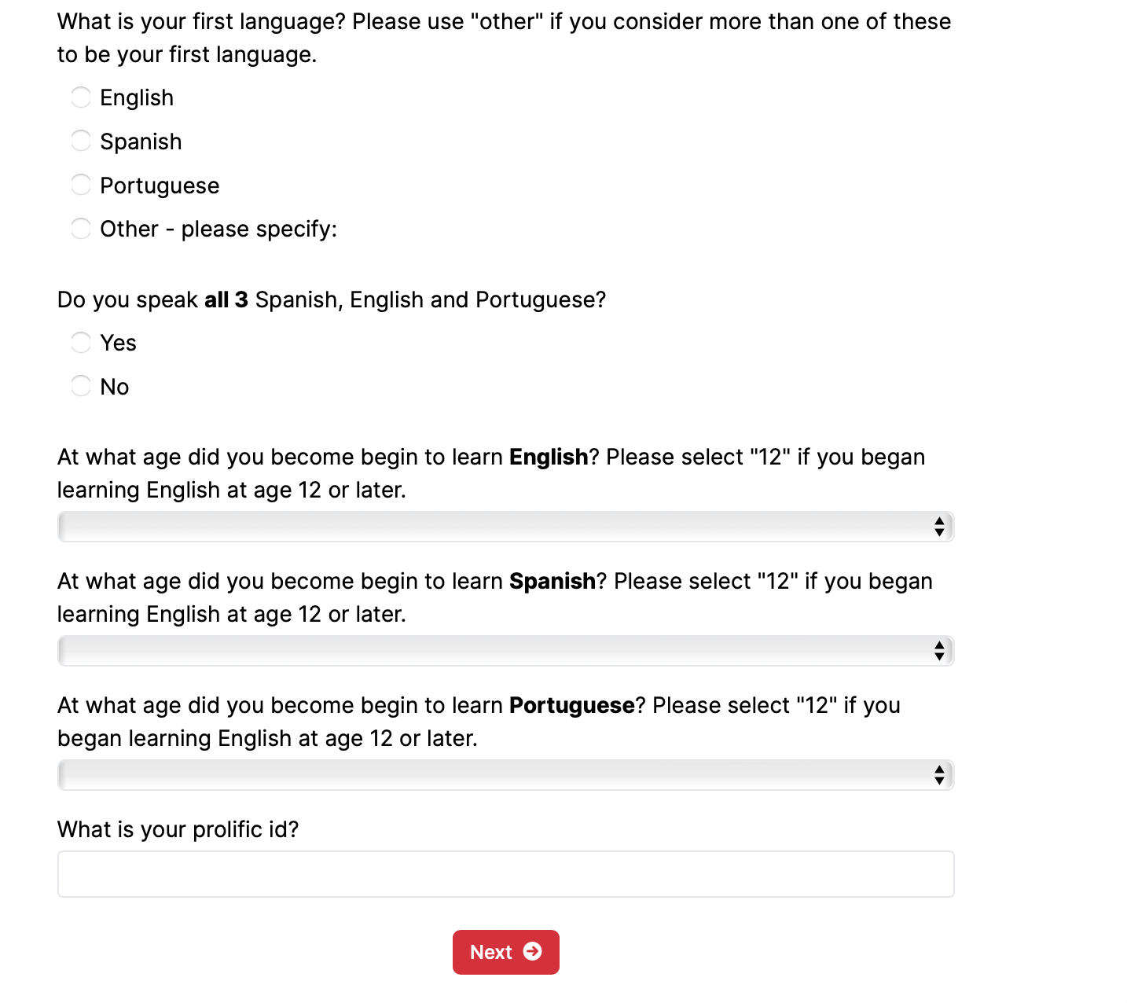Click the "English" option label text
This screenshot has height=1003, width=1127.
click(137, 97)
